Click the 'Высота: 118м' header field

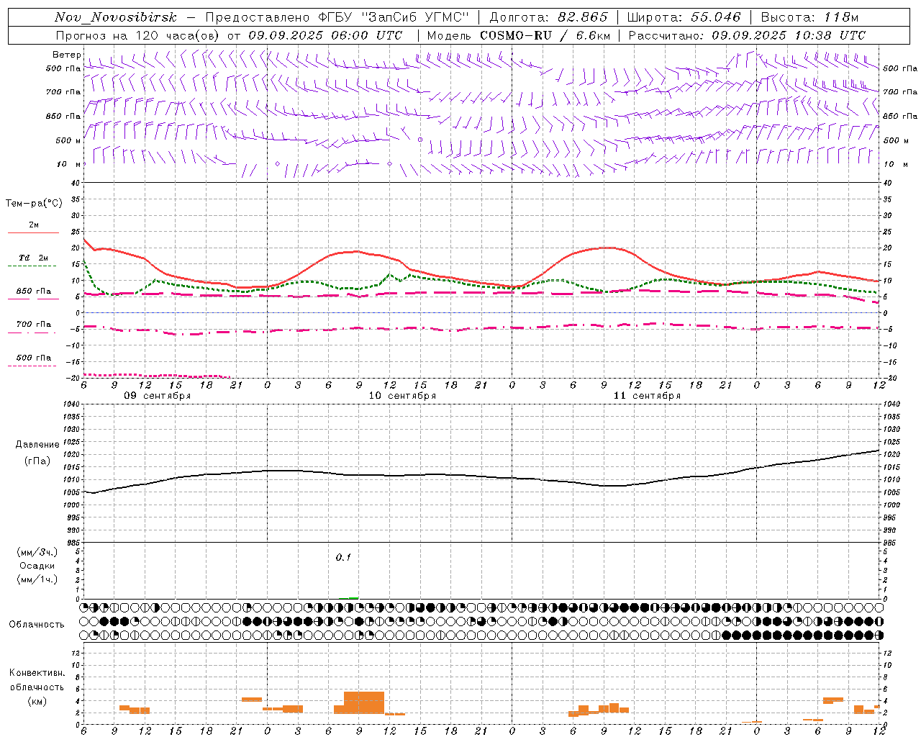pyautogui.click(x=809, y=17)
